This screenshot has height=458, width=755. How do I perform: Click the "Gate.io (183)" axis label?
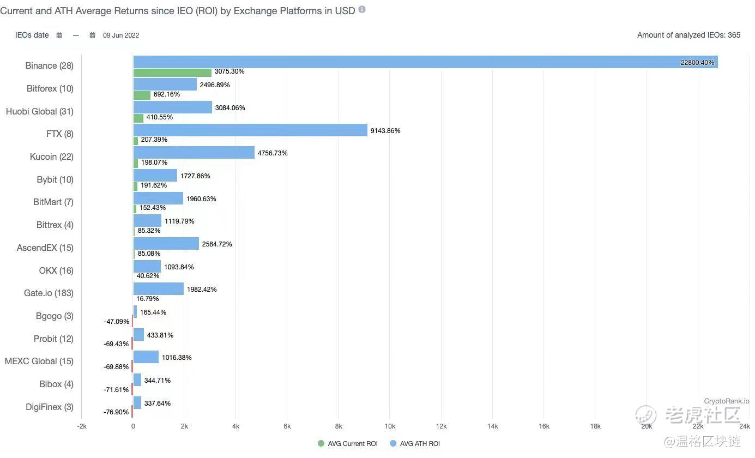[x=49, y=293]
